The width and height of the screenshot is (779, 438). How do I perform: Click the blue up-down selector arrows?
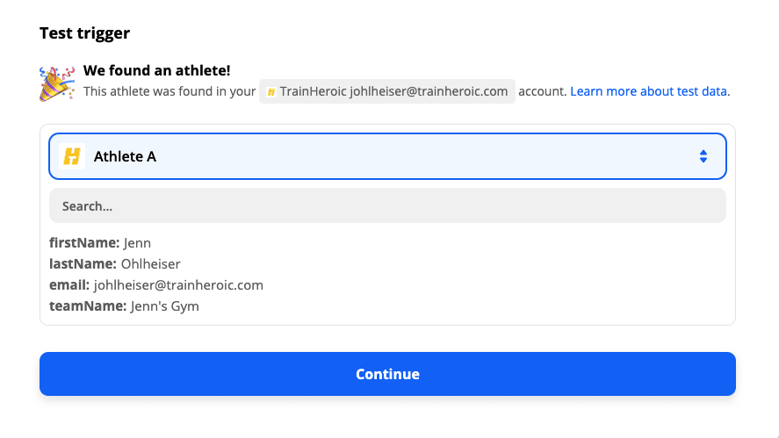[703, 156]
